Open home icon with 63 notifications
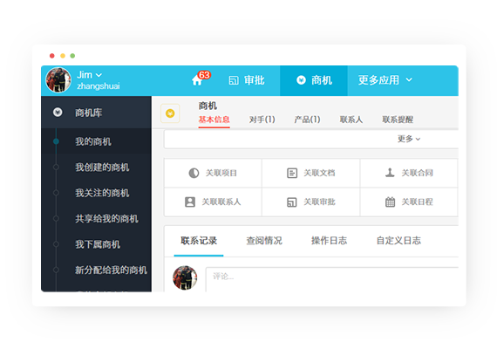The image size is (497, 349). (x=197, y=80)
